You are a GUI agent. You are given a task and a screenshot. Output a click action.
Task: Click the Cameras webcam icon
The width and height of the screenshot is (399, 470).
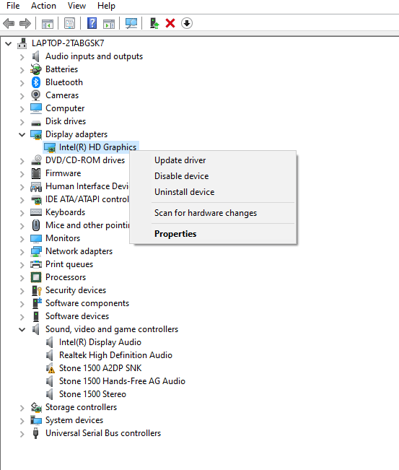click(35, 95)
